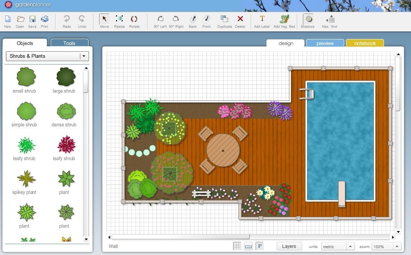This screenshot has width=411, height=255.
Task: Send selected object to Back
Action: 193,21
